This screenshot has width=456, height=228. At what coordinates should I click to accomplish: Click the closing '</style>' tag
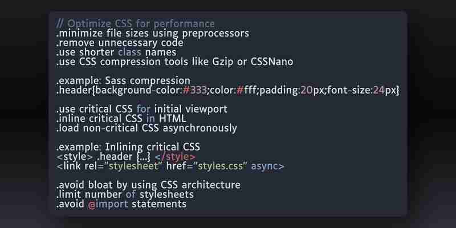coord(175,156)
